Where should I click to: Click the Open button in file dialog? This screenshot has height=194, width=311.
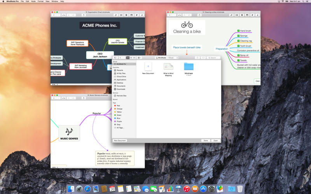(215, 140)
